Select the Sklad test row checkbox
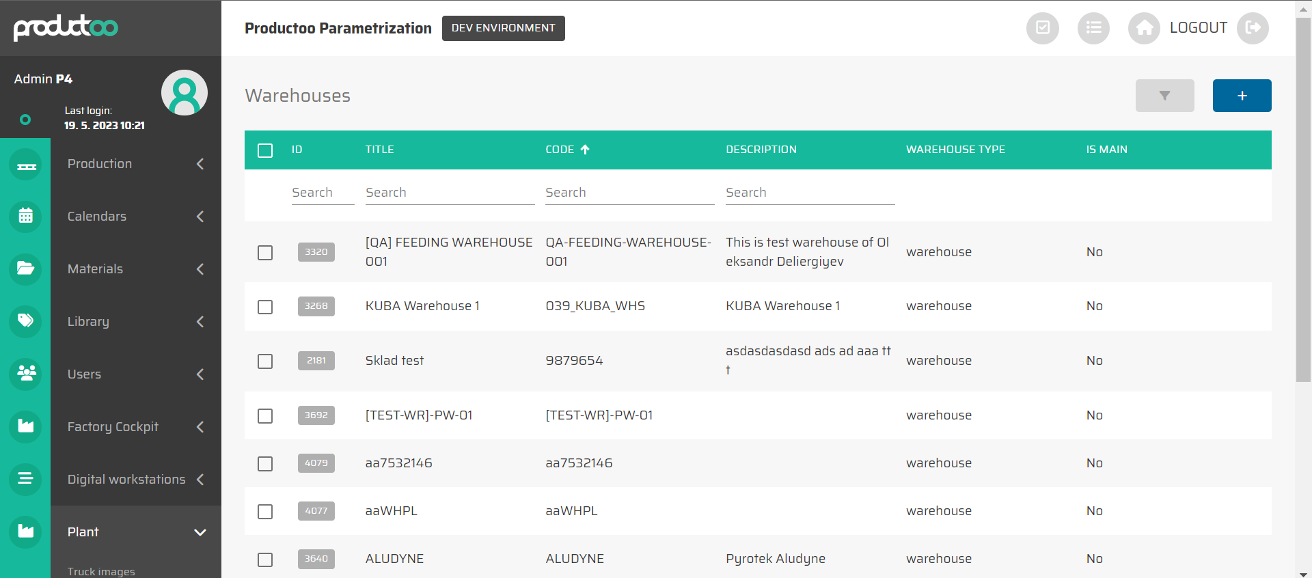 pos(265,361)
